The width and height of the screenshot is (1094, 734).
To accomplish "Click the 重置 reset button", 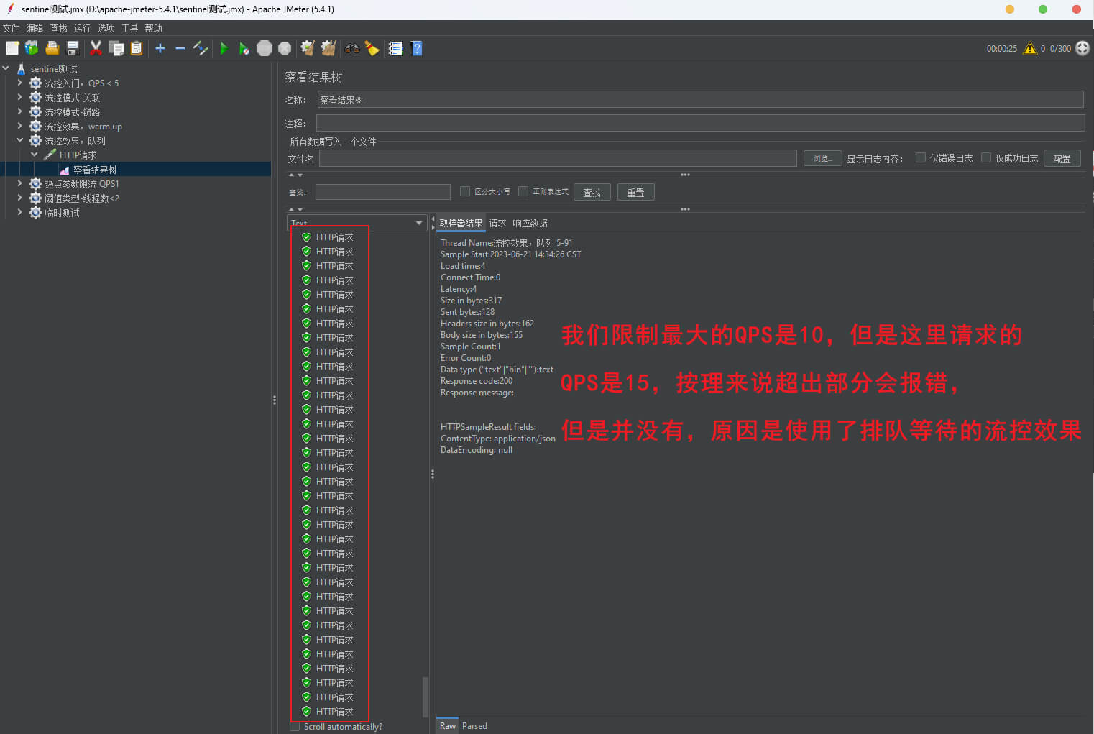I will pos(635,192).
